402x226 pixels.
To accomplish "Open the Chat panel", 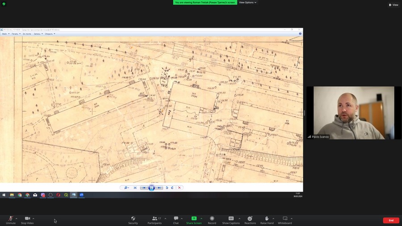I will [176, 220].
